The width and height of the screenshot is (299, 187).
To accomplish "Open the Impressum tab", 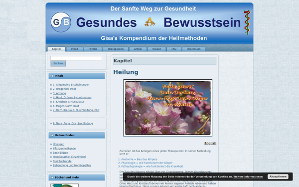I will pos(193,49).
